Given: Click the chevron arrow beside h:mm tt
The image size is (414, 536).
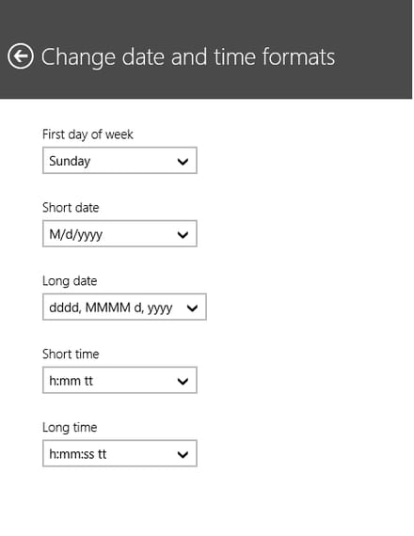Looking at the screenshot, I should [x=183, y=381].
